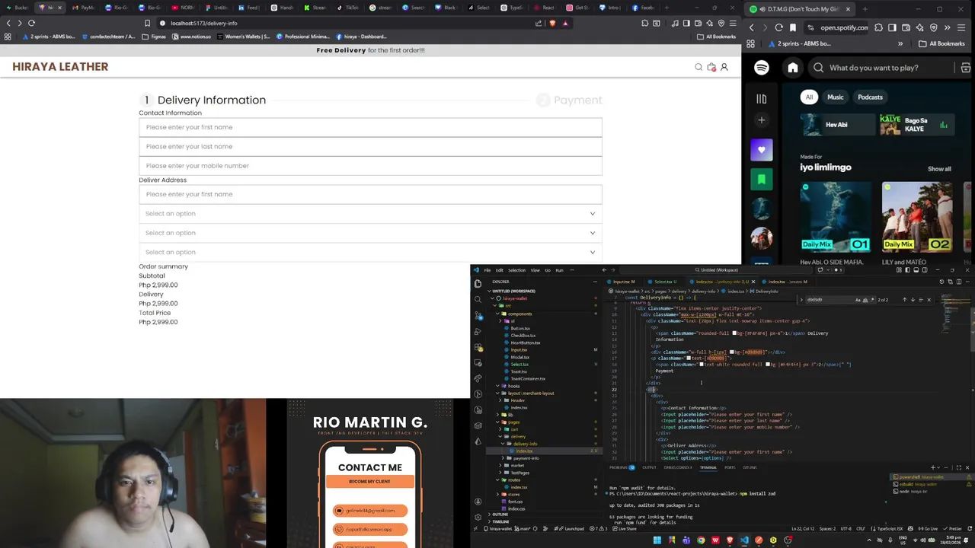
Task: Click the HIRAYA LEATHER logo
Action: (60, 66)
